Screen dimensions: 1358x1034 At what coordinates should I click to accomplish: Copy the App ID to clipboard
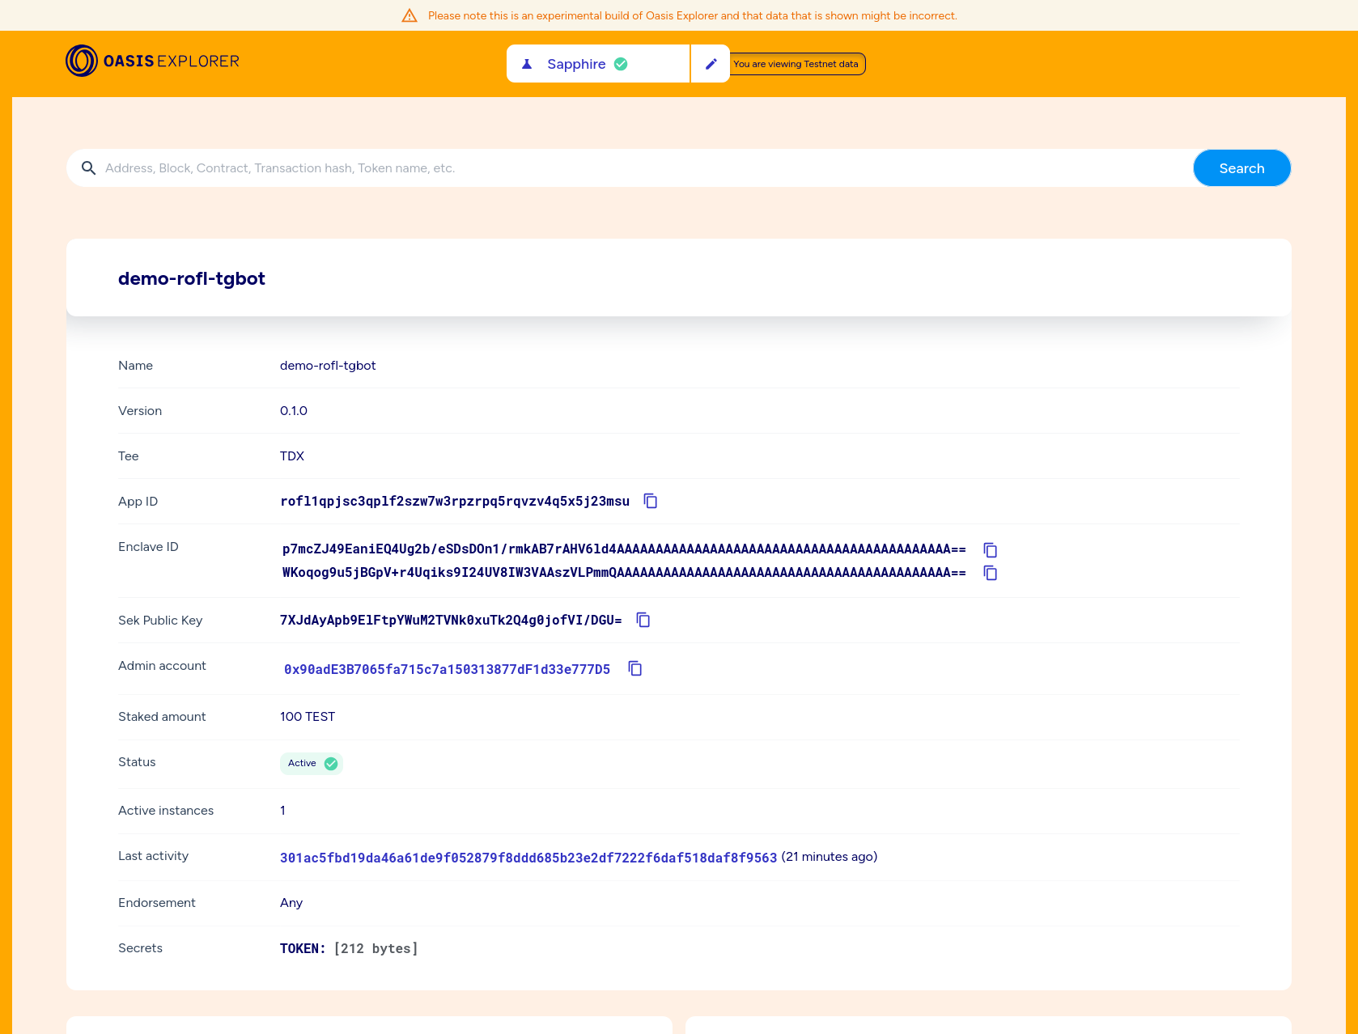pos(650,501)
